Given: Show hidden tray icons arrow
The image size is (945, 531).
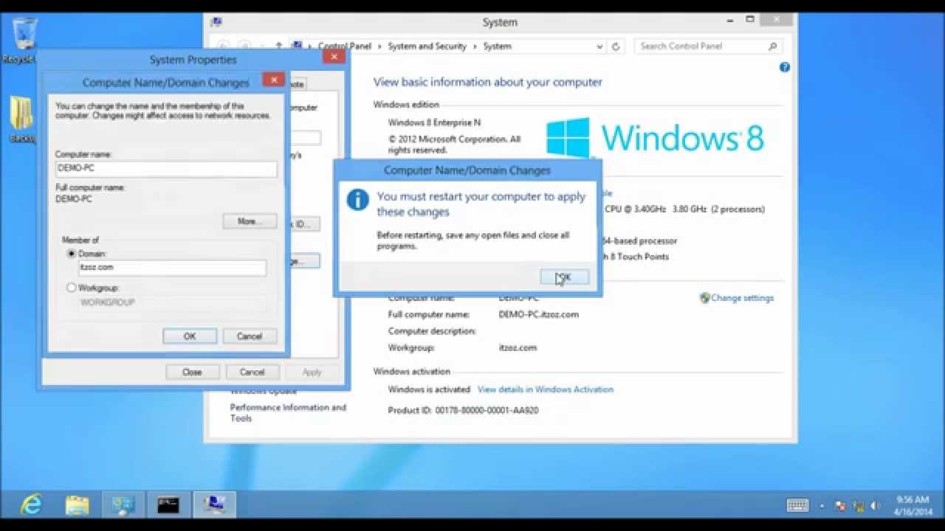Looking at the screenshot, I should 822,506.
